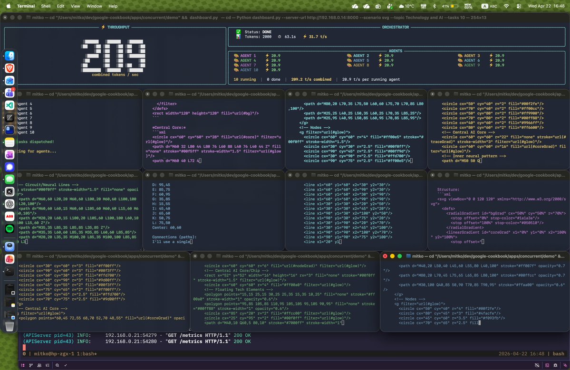Click 'Structure:' heading in terminal pane
The height and width of the screenshot is (370, 570).
coord(448,190)
